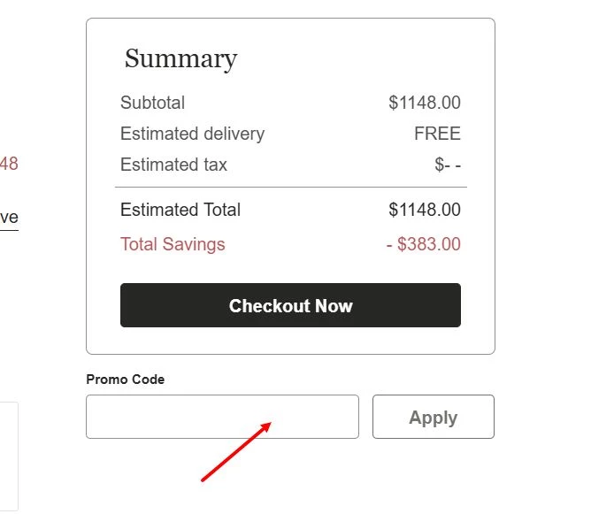Click the red arrow annotation
Image resolution: width=591 pixels, height=514 pixels.
point(236,451)
